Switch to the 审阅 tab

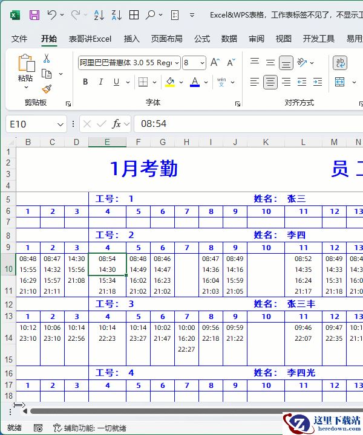pyautogui.click(x=257, y=39)
